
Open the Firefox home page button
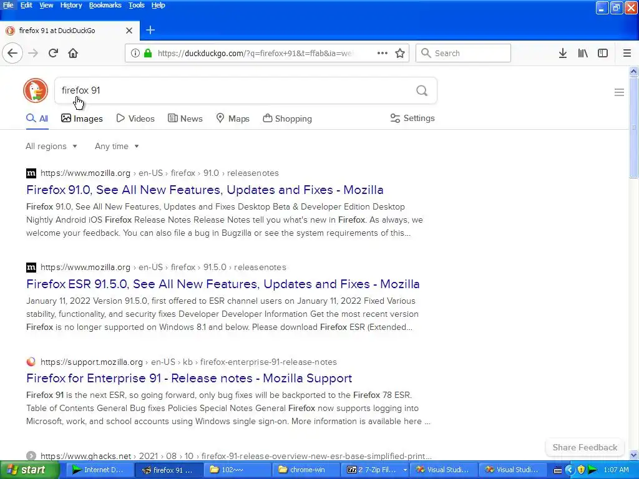[x=73, y=53]
